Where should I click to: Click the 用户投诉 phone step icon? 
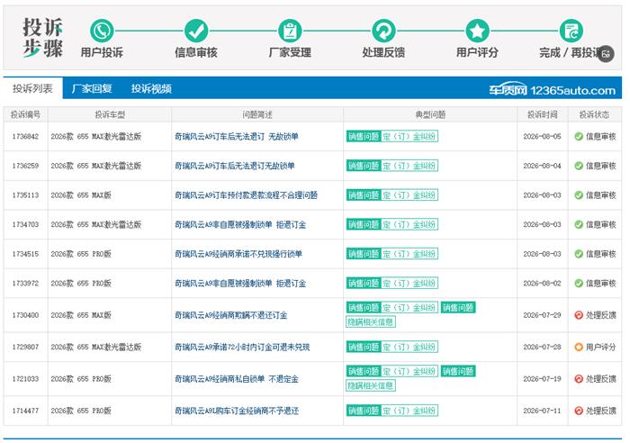point(102,31)
